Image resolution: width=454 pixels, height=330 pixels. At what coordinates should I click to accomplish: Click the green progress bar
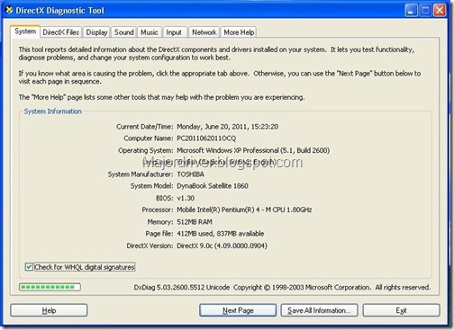[50, 287]
